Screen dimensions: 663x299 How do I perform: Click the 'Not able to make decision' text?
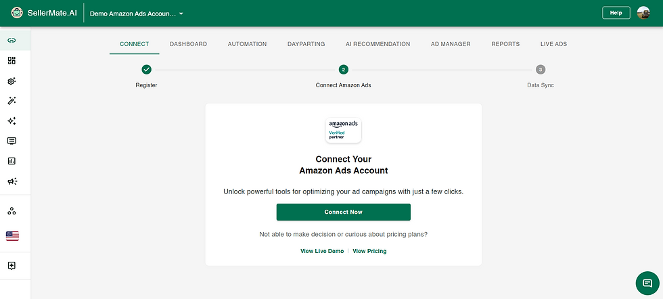pyautogui.click(x=344, y=234)
